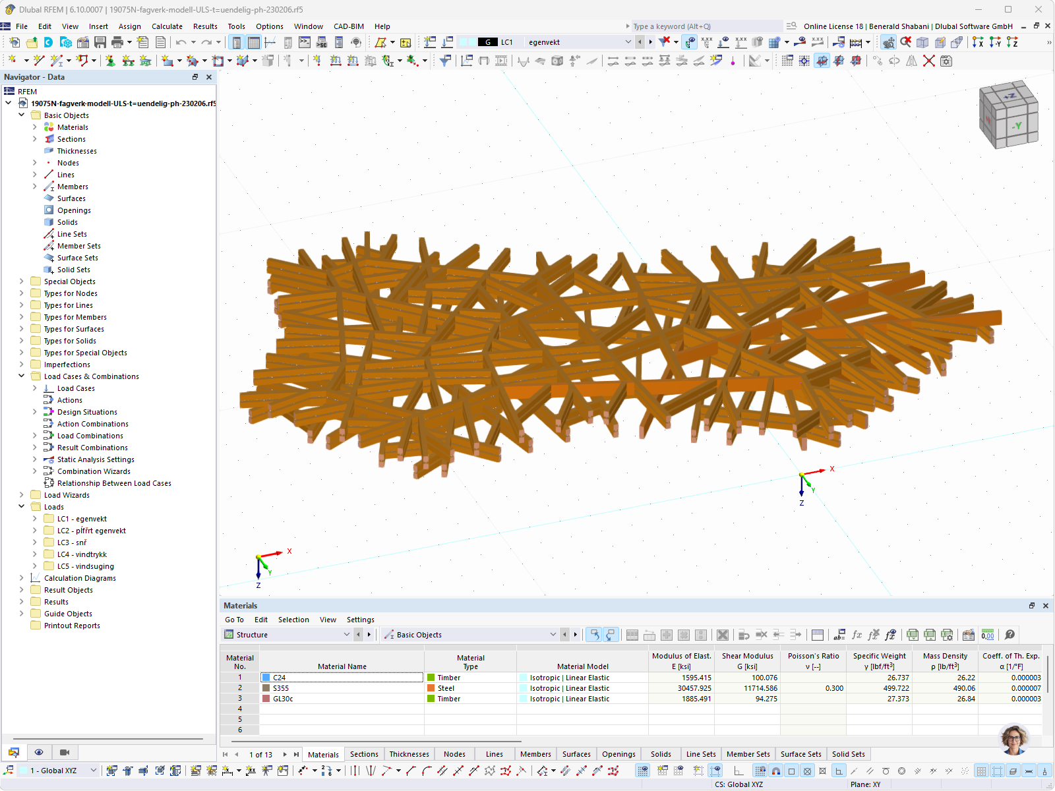Image resolution: width=1055 pixels, height=791 pixels.
Task: Click Go To in the Materials panel
Action: (234, 620)
